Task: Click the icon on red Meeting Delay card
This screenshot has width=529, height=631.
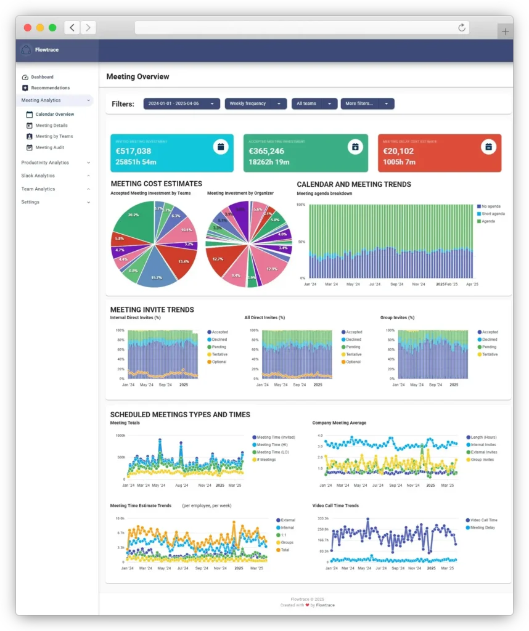Action: click(x=488, y=147)
